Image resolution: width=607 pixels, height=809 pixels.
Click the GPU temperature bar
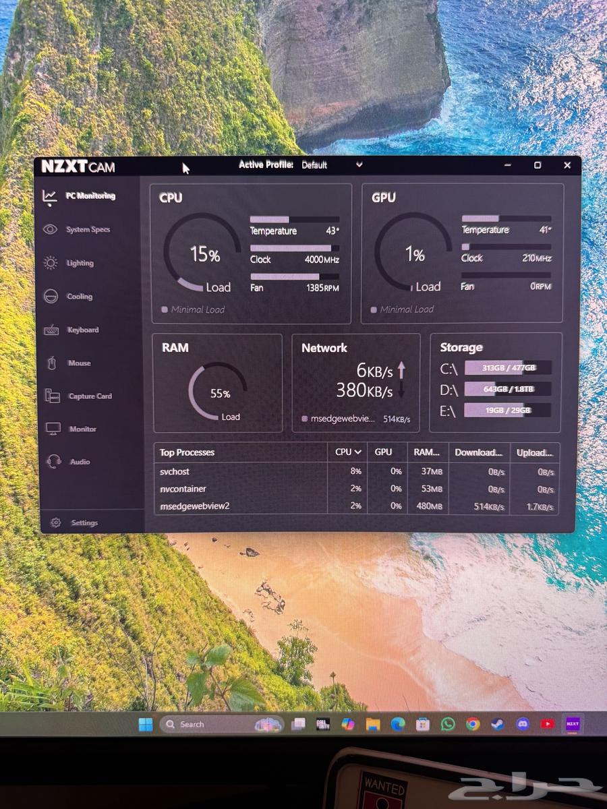click(507, 218)
